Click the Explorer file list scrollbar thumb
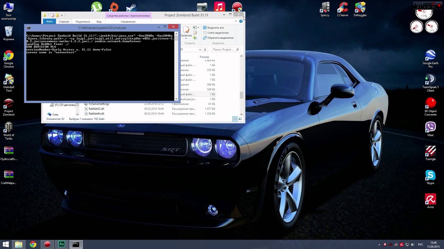 [x=241, y=95]
